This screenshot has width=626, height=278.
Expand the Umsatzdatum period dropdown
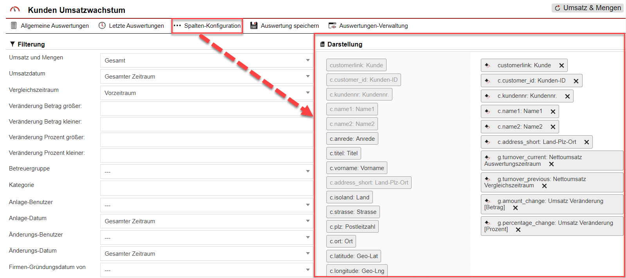pos(206,77)
